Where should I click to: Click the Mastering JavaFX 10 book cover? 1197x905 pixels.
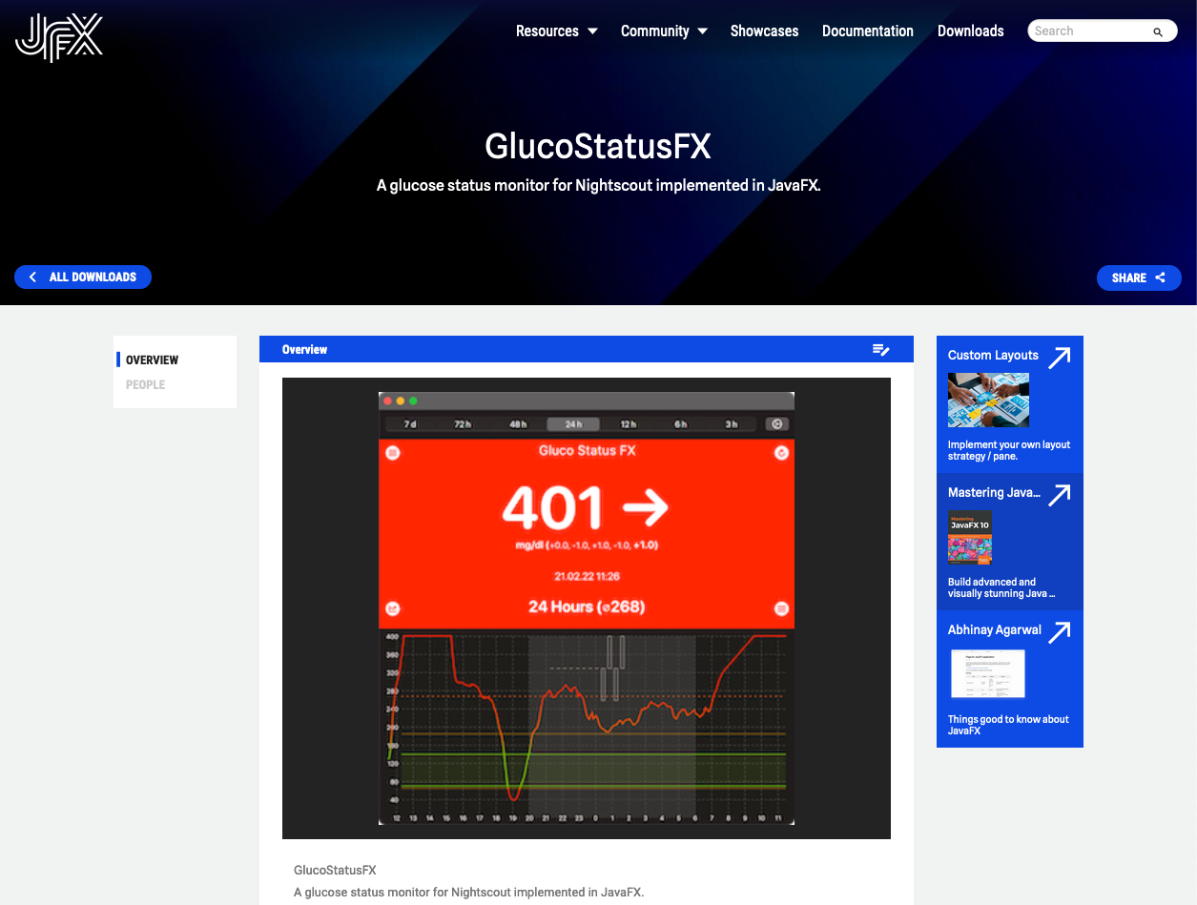[x=970, y=537]
